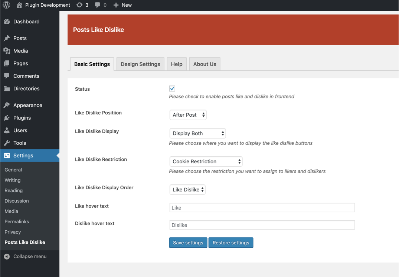Screen dimensions: 399x277
Task: Uncheck the Status checkbox
Action: tap(172, 89)
